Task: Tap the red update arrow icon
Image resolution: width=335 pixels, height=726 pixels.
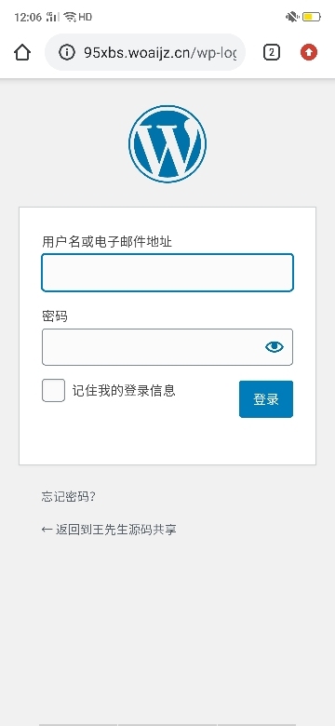Action: pyautogui.click(x=309, y=53)
